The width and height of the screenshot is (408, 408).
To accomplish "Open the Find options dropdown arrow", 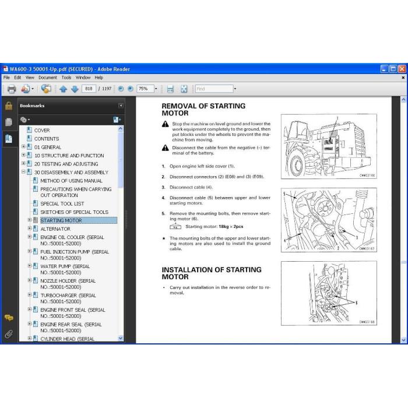I will point(235,89).
